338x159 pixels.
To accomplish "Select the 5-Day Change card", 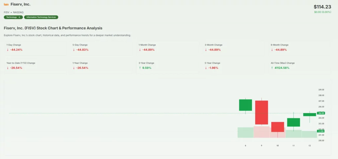I will point(102,47).
